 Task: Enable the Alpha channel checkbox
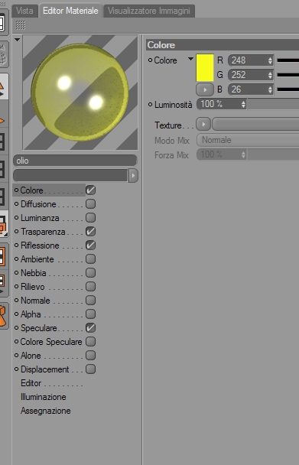tap(90, 314)
